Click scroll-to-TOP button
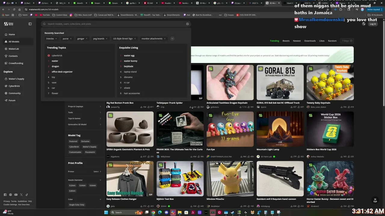This screenshot has height=216, width=385. 375,200
